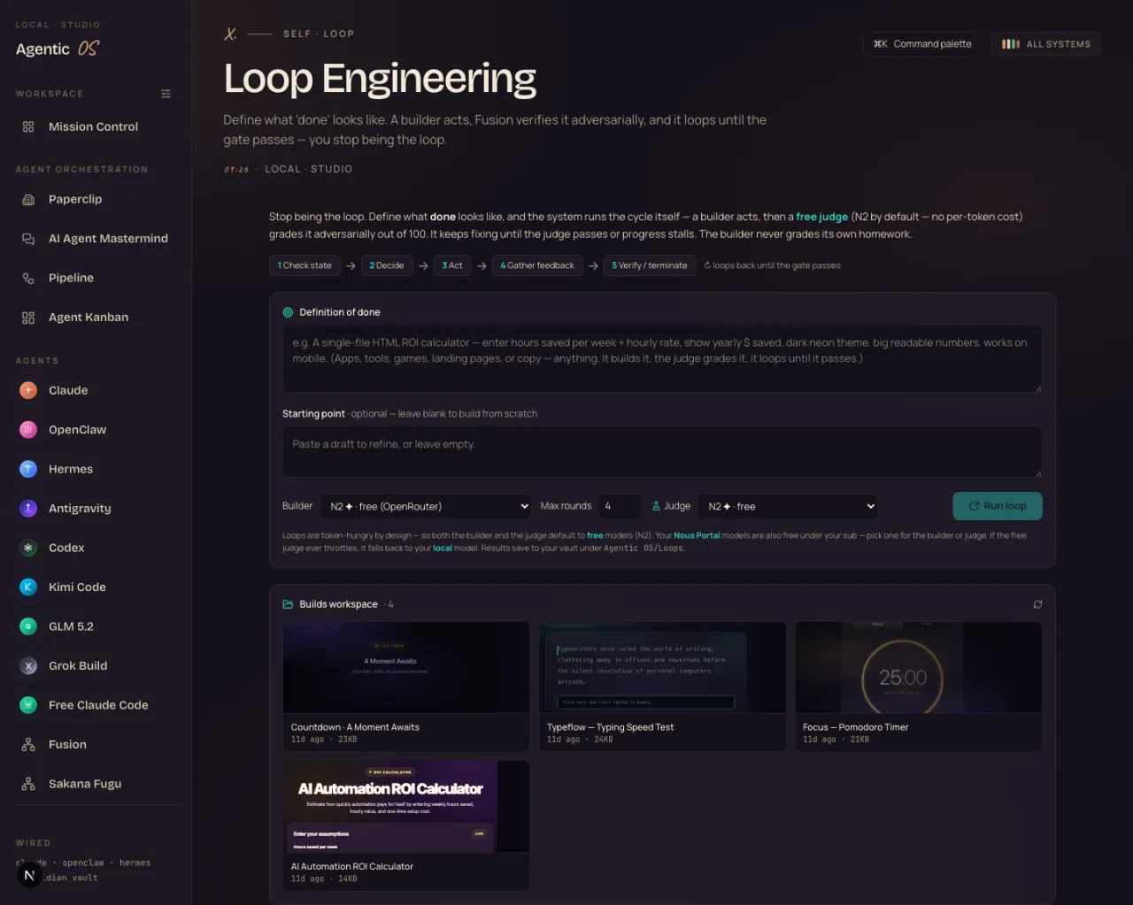The image size is (1133, 905).
Task: Open the AI Automation ROI Calculator thumbnail
Action: point(406,807)
